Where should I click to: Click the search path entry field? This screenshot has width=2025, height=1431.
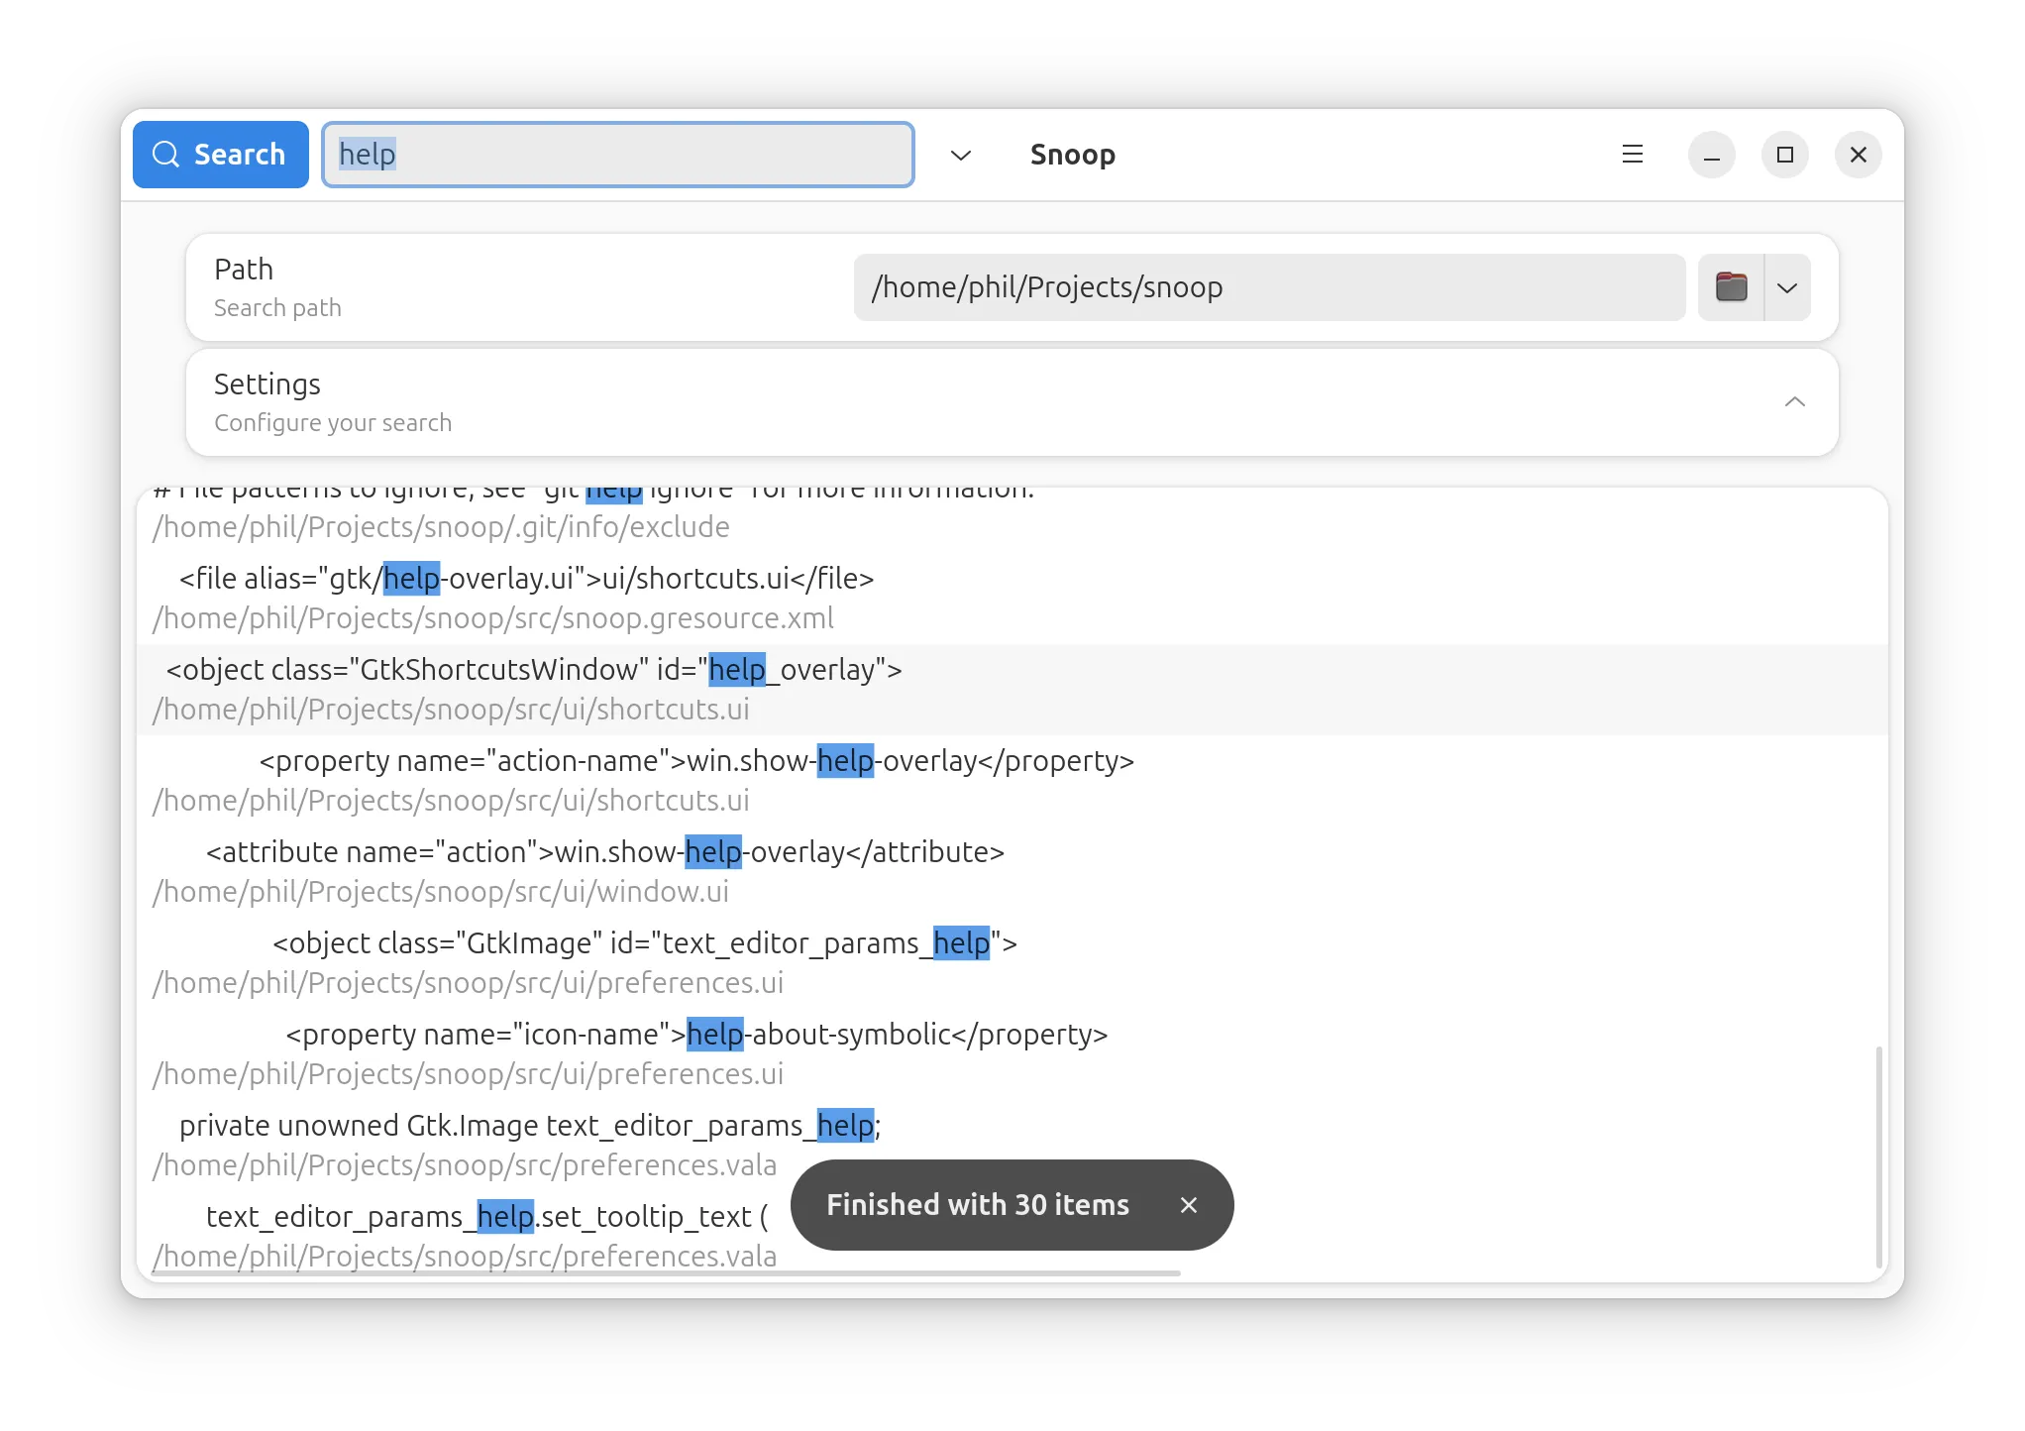1268,287
